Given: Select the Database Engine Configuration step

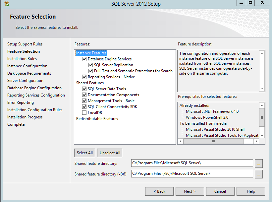Looking at the screenshot, I should [x=34, y=88].
